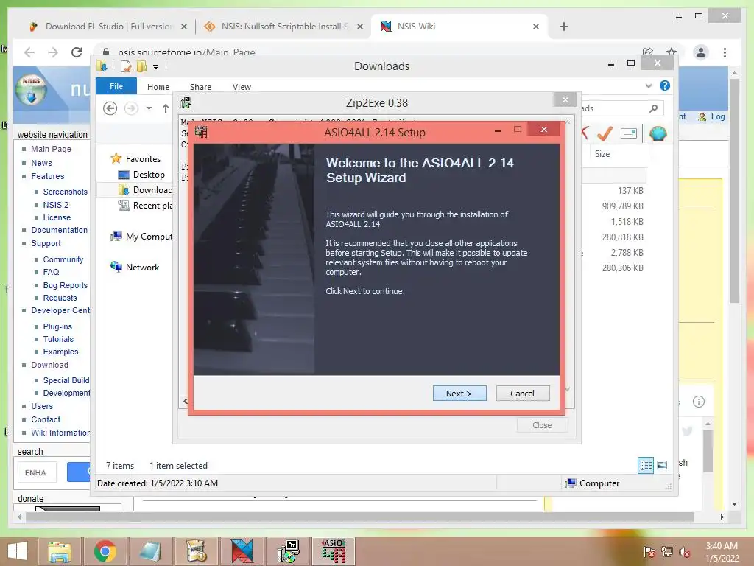754x566 pixels.
Task: Switch Explorer to details view icon
Action: 645,465
